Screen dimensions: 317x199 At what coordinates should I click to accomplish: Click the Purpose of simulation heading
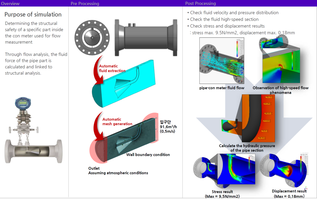(33, 14)
